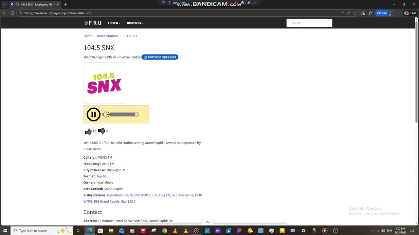Focus the site Search field

coord(309,23)
